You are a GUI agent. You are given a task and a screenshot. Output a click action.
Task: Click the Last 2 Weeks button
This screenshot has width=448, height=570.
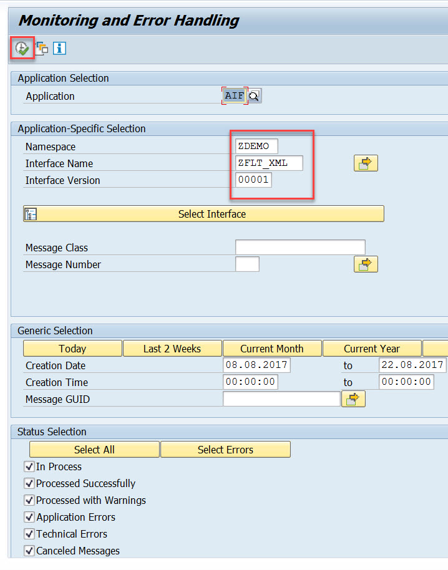172,349
